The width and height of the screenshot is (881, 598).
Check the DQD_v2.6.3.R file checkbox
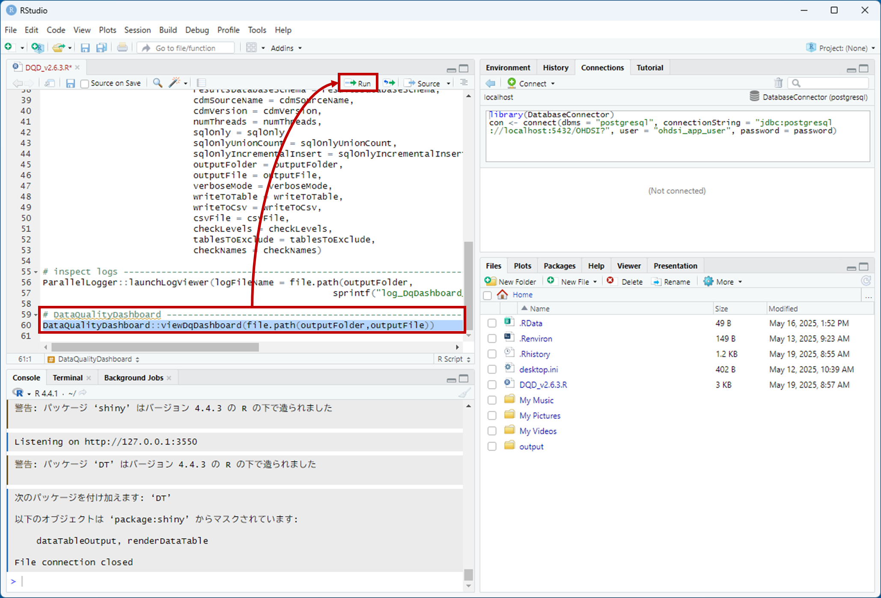click(492, 385)
